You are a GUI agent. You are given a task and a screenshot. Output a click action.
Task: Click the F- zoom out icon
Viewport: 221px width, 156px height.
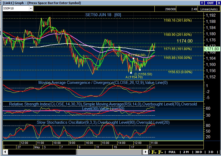click(161, 152)
